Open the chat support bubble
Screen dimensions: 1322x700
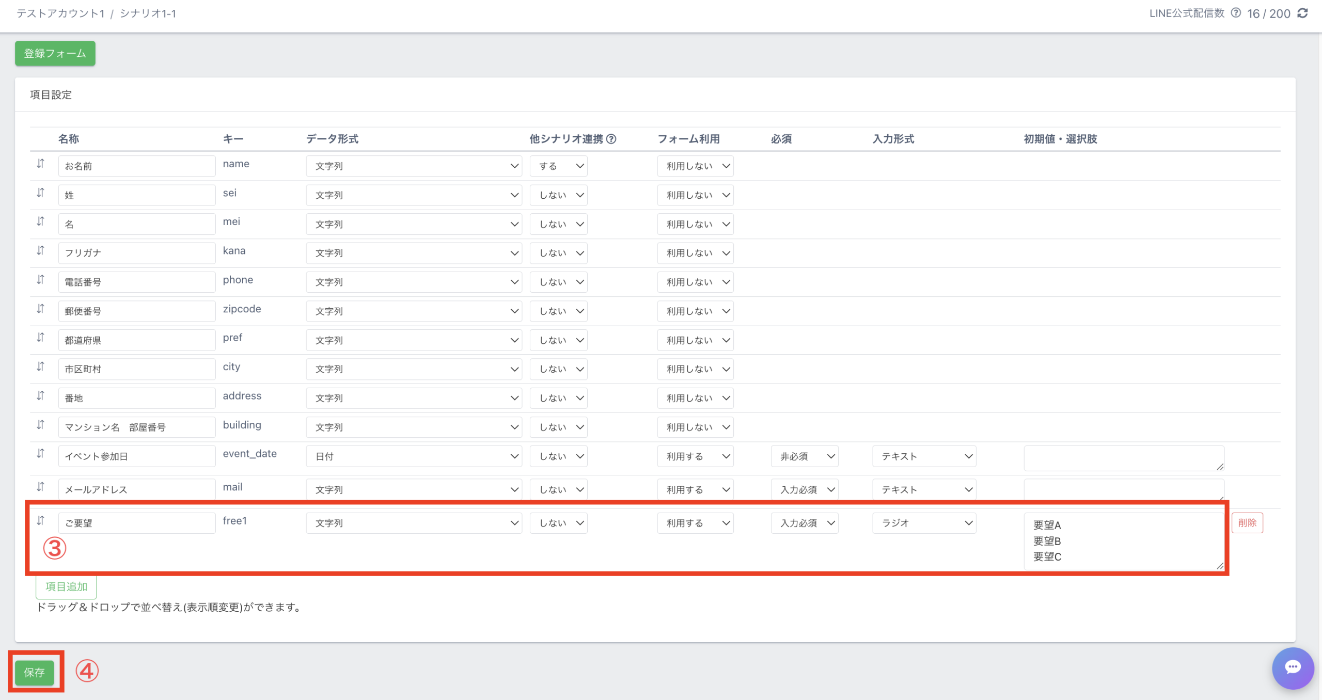[x=1293, y=668]
